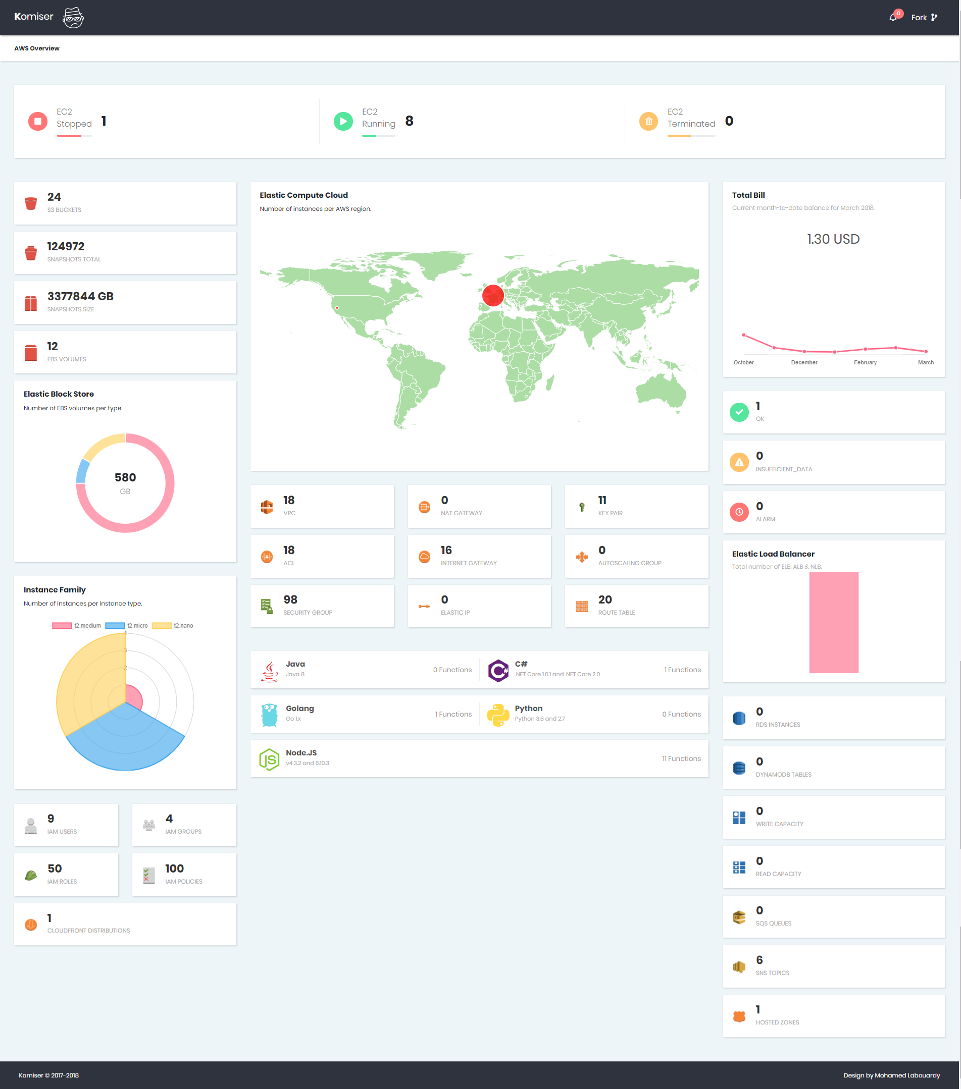The height and width of the screenshot is (1089, 961).
Task: Click the red Alarm clock icon
Action: (739, 512)
